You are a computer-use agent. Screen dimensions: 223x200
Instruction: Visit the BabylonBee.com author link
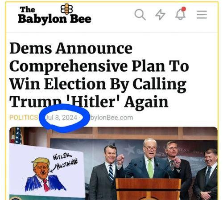pos(111,118)
